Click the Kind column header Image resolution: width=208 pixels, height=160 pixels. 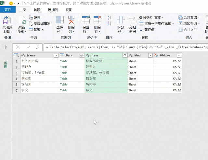[140, 55]
